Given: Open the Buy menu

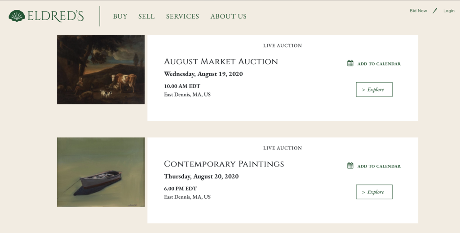Looking at the screenshot, I should click(x=120, y=17).
